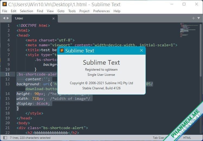Image resolution: width=203 pixels, height=141 pixels.
Task: Open the HTML syntax selector in status bar
Action: [187, 138]
